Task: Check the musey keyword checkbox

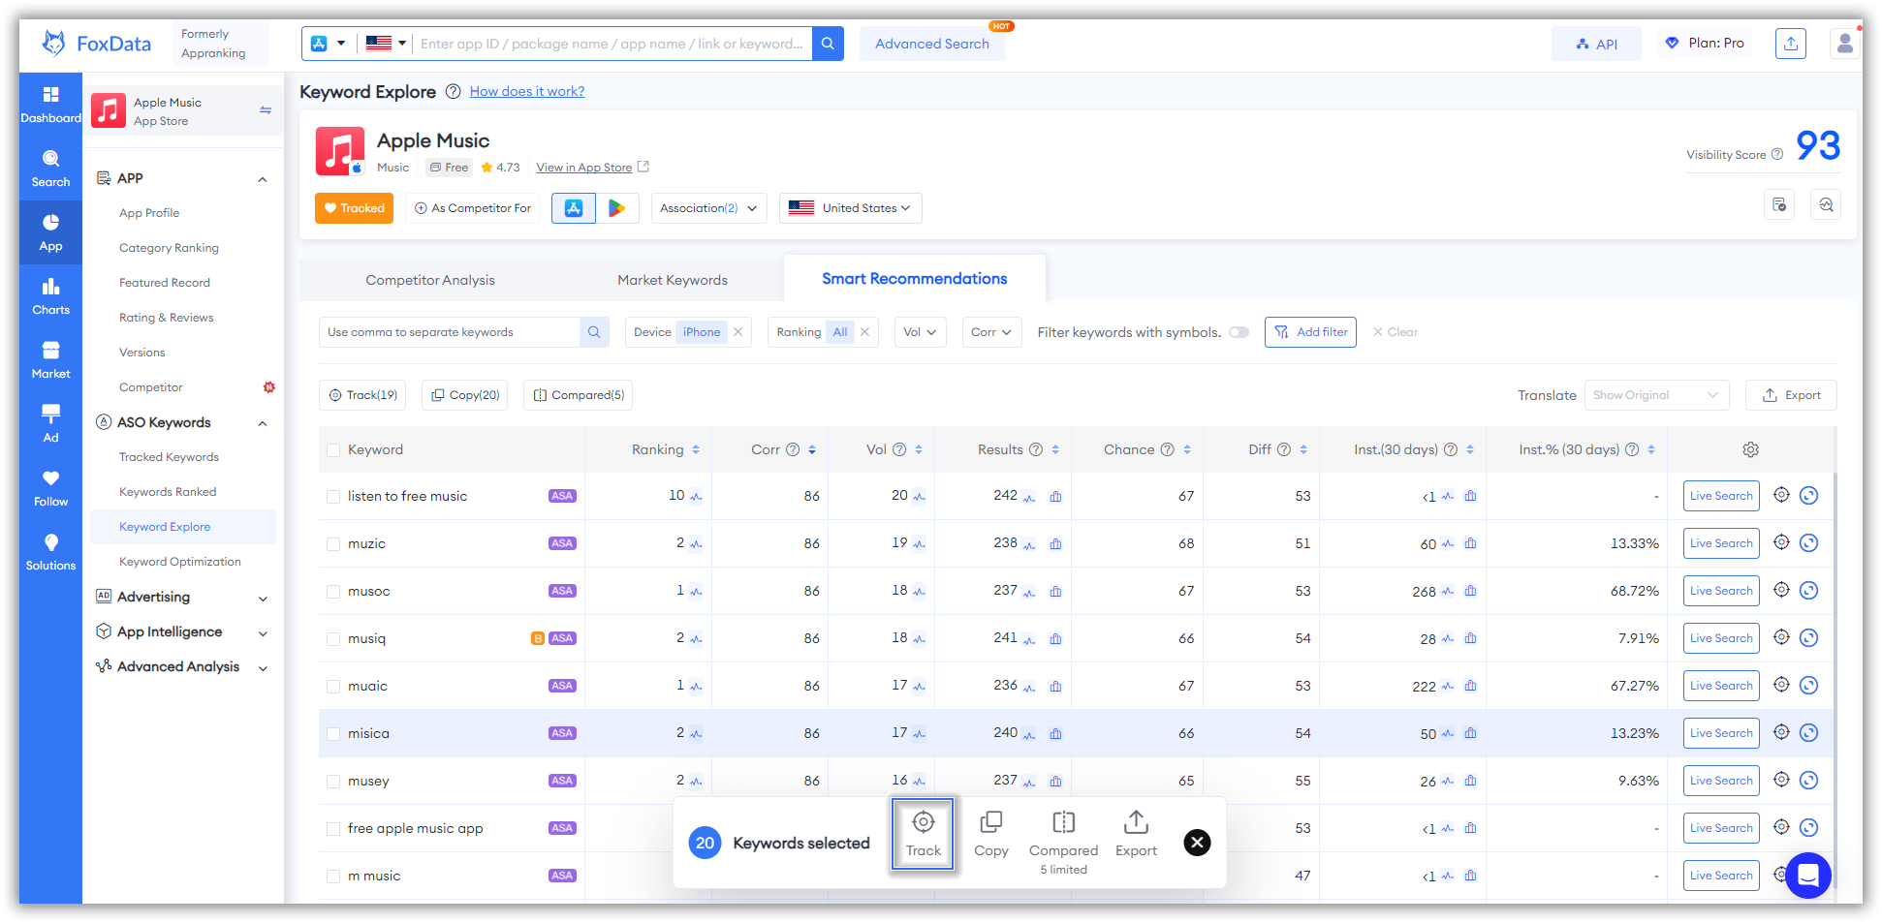Action: 333,782
